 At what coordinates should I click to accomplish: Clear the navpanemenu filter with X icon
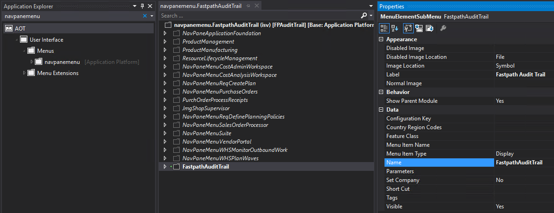pyautogui.click(x=145, y=16)
